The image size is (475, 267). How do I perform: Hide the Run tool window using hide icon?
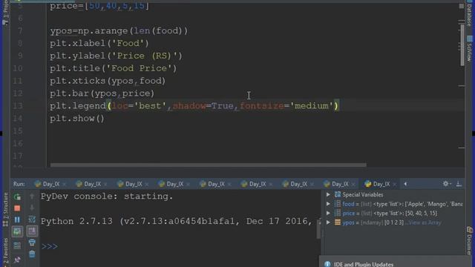click(459, 184)
